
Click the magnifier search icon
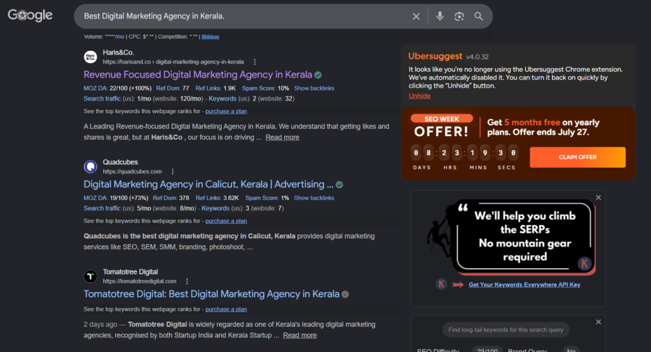[x=479, y=16]
